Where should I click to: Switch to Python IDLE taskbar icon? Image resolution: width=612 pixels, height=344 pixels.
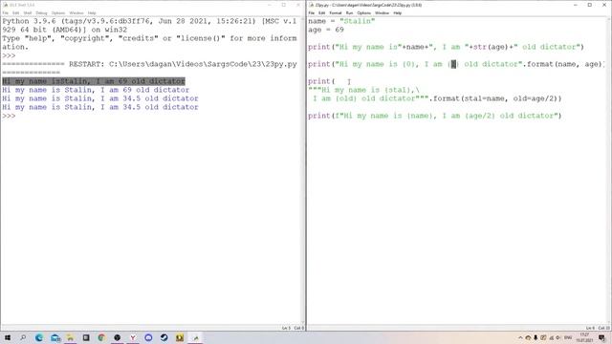[x=195, y=337]
